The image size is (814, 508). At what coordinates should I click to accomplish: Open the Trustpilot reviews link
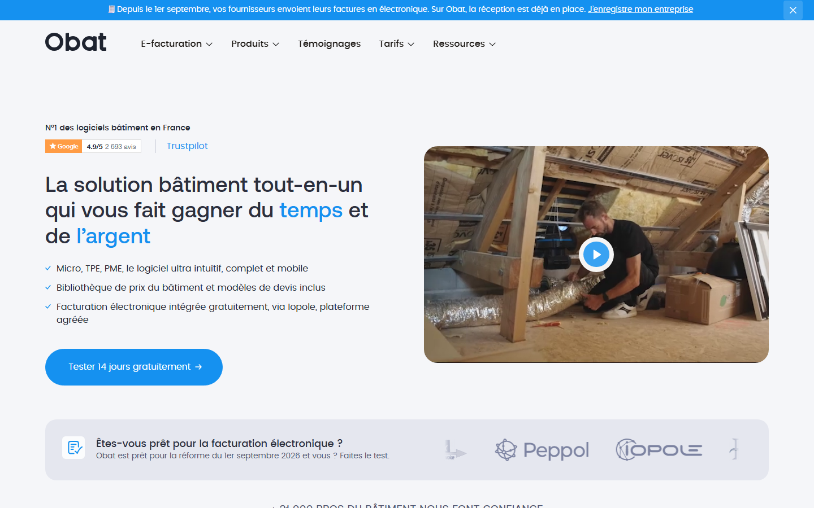187,146
